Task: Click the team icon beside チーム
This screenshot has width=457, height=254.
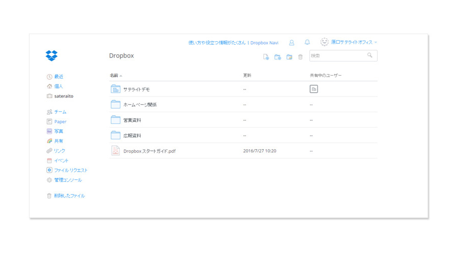Action: click(x=49, y=112)
